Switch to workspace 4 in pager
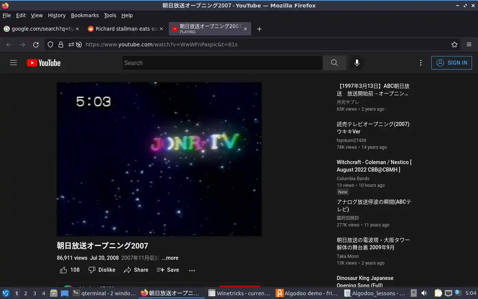 [43, 293]
